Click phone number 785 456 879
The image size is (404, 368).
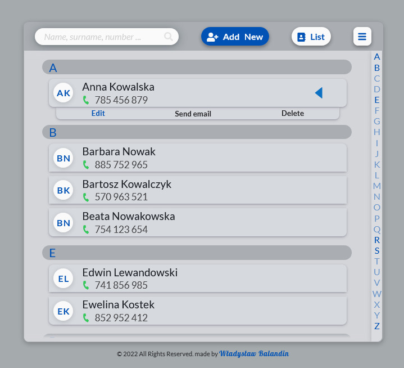point(121,100)
